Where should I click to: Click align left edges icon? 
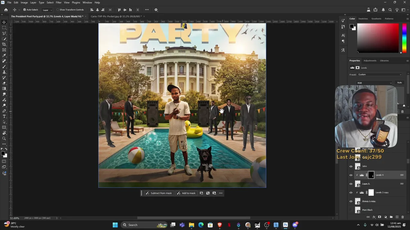pos(92,10)
